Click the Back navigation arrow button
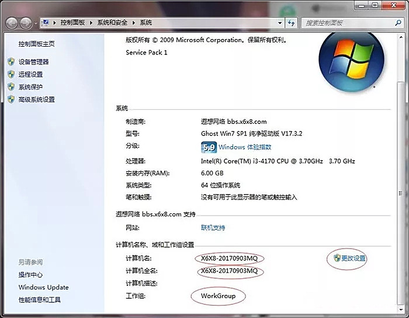The image size is (409, 318). coord(12,23)
